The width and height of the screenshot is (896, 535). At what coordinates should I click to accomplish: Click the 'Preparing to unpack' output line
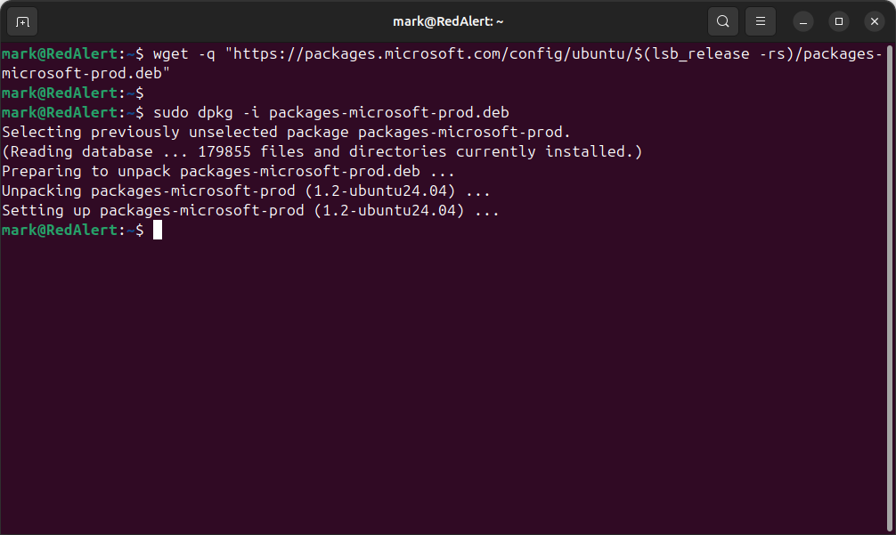(228, 171)
